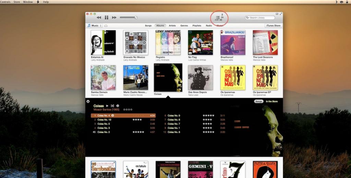Image resolution: width=351 pixels, height=178 pixels.
Task: Select song row Coisa No. 5
Action: coord(123,124)
